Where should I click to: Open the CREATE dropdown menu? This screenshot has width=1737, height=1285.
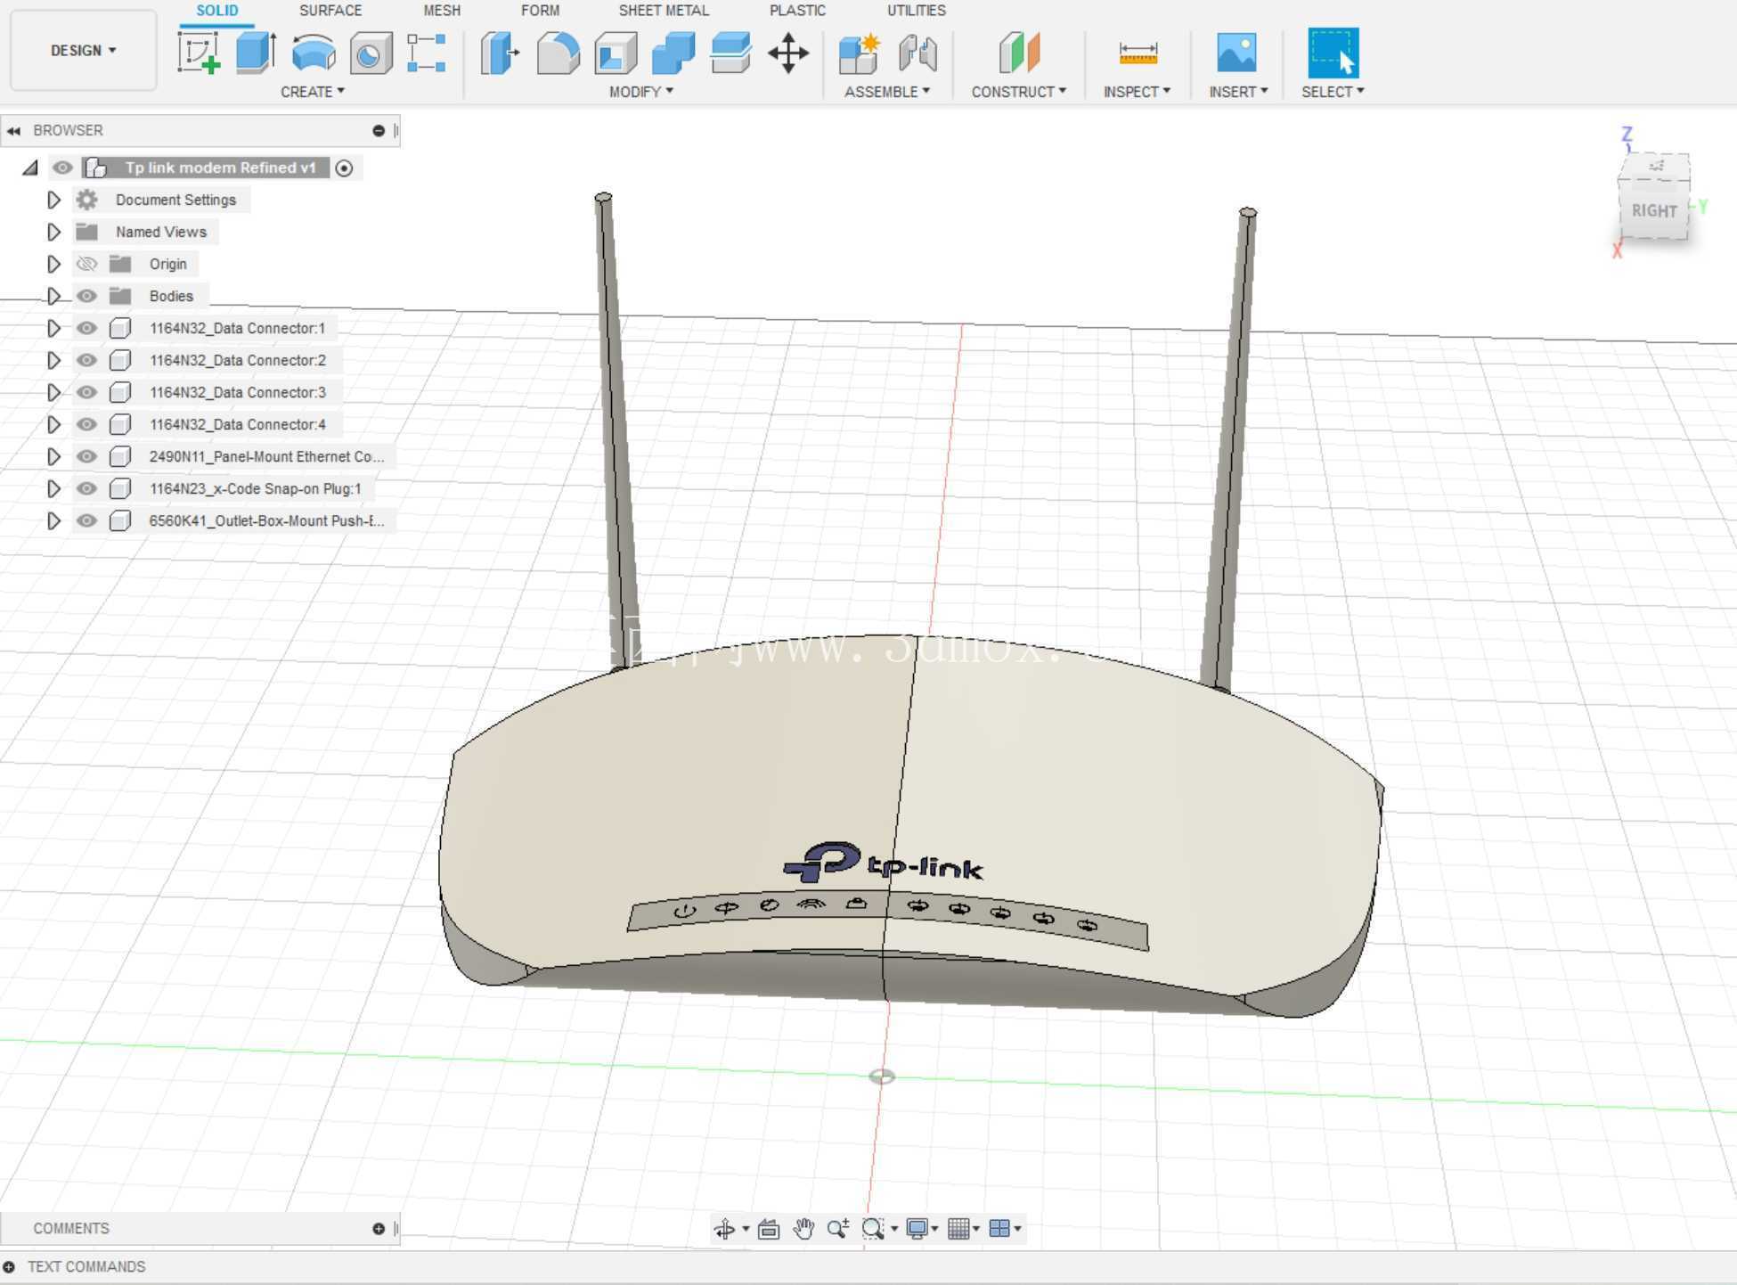[x=313, y=92]
